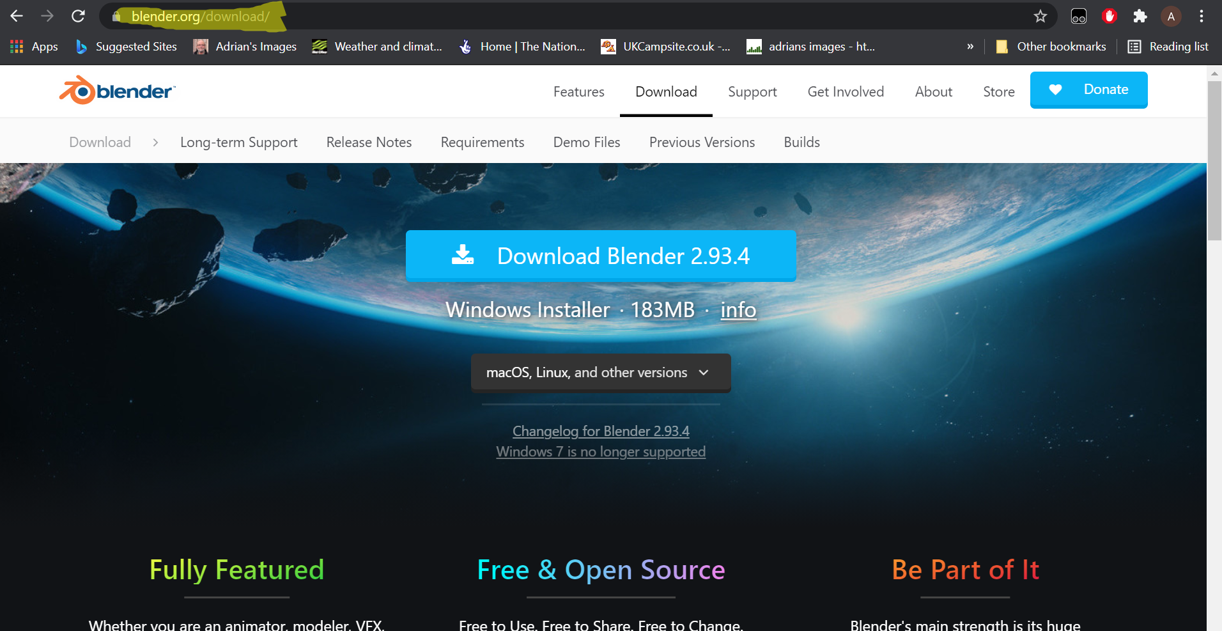Open Requirements sub-navigation
The width and height of the screenshot is (1222, 631).
(483, 142)
